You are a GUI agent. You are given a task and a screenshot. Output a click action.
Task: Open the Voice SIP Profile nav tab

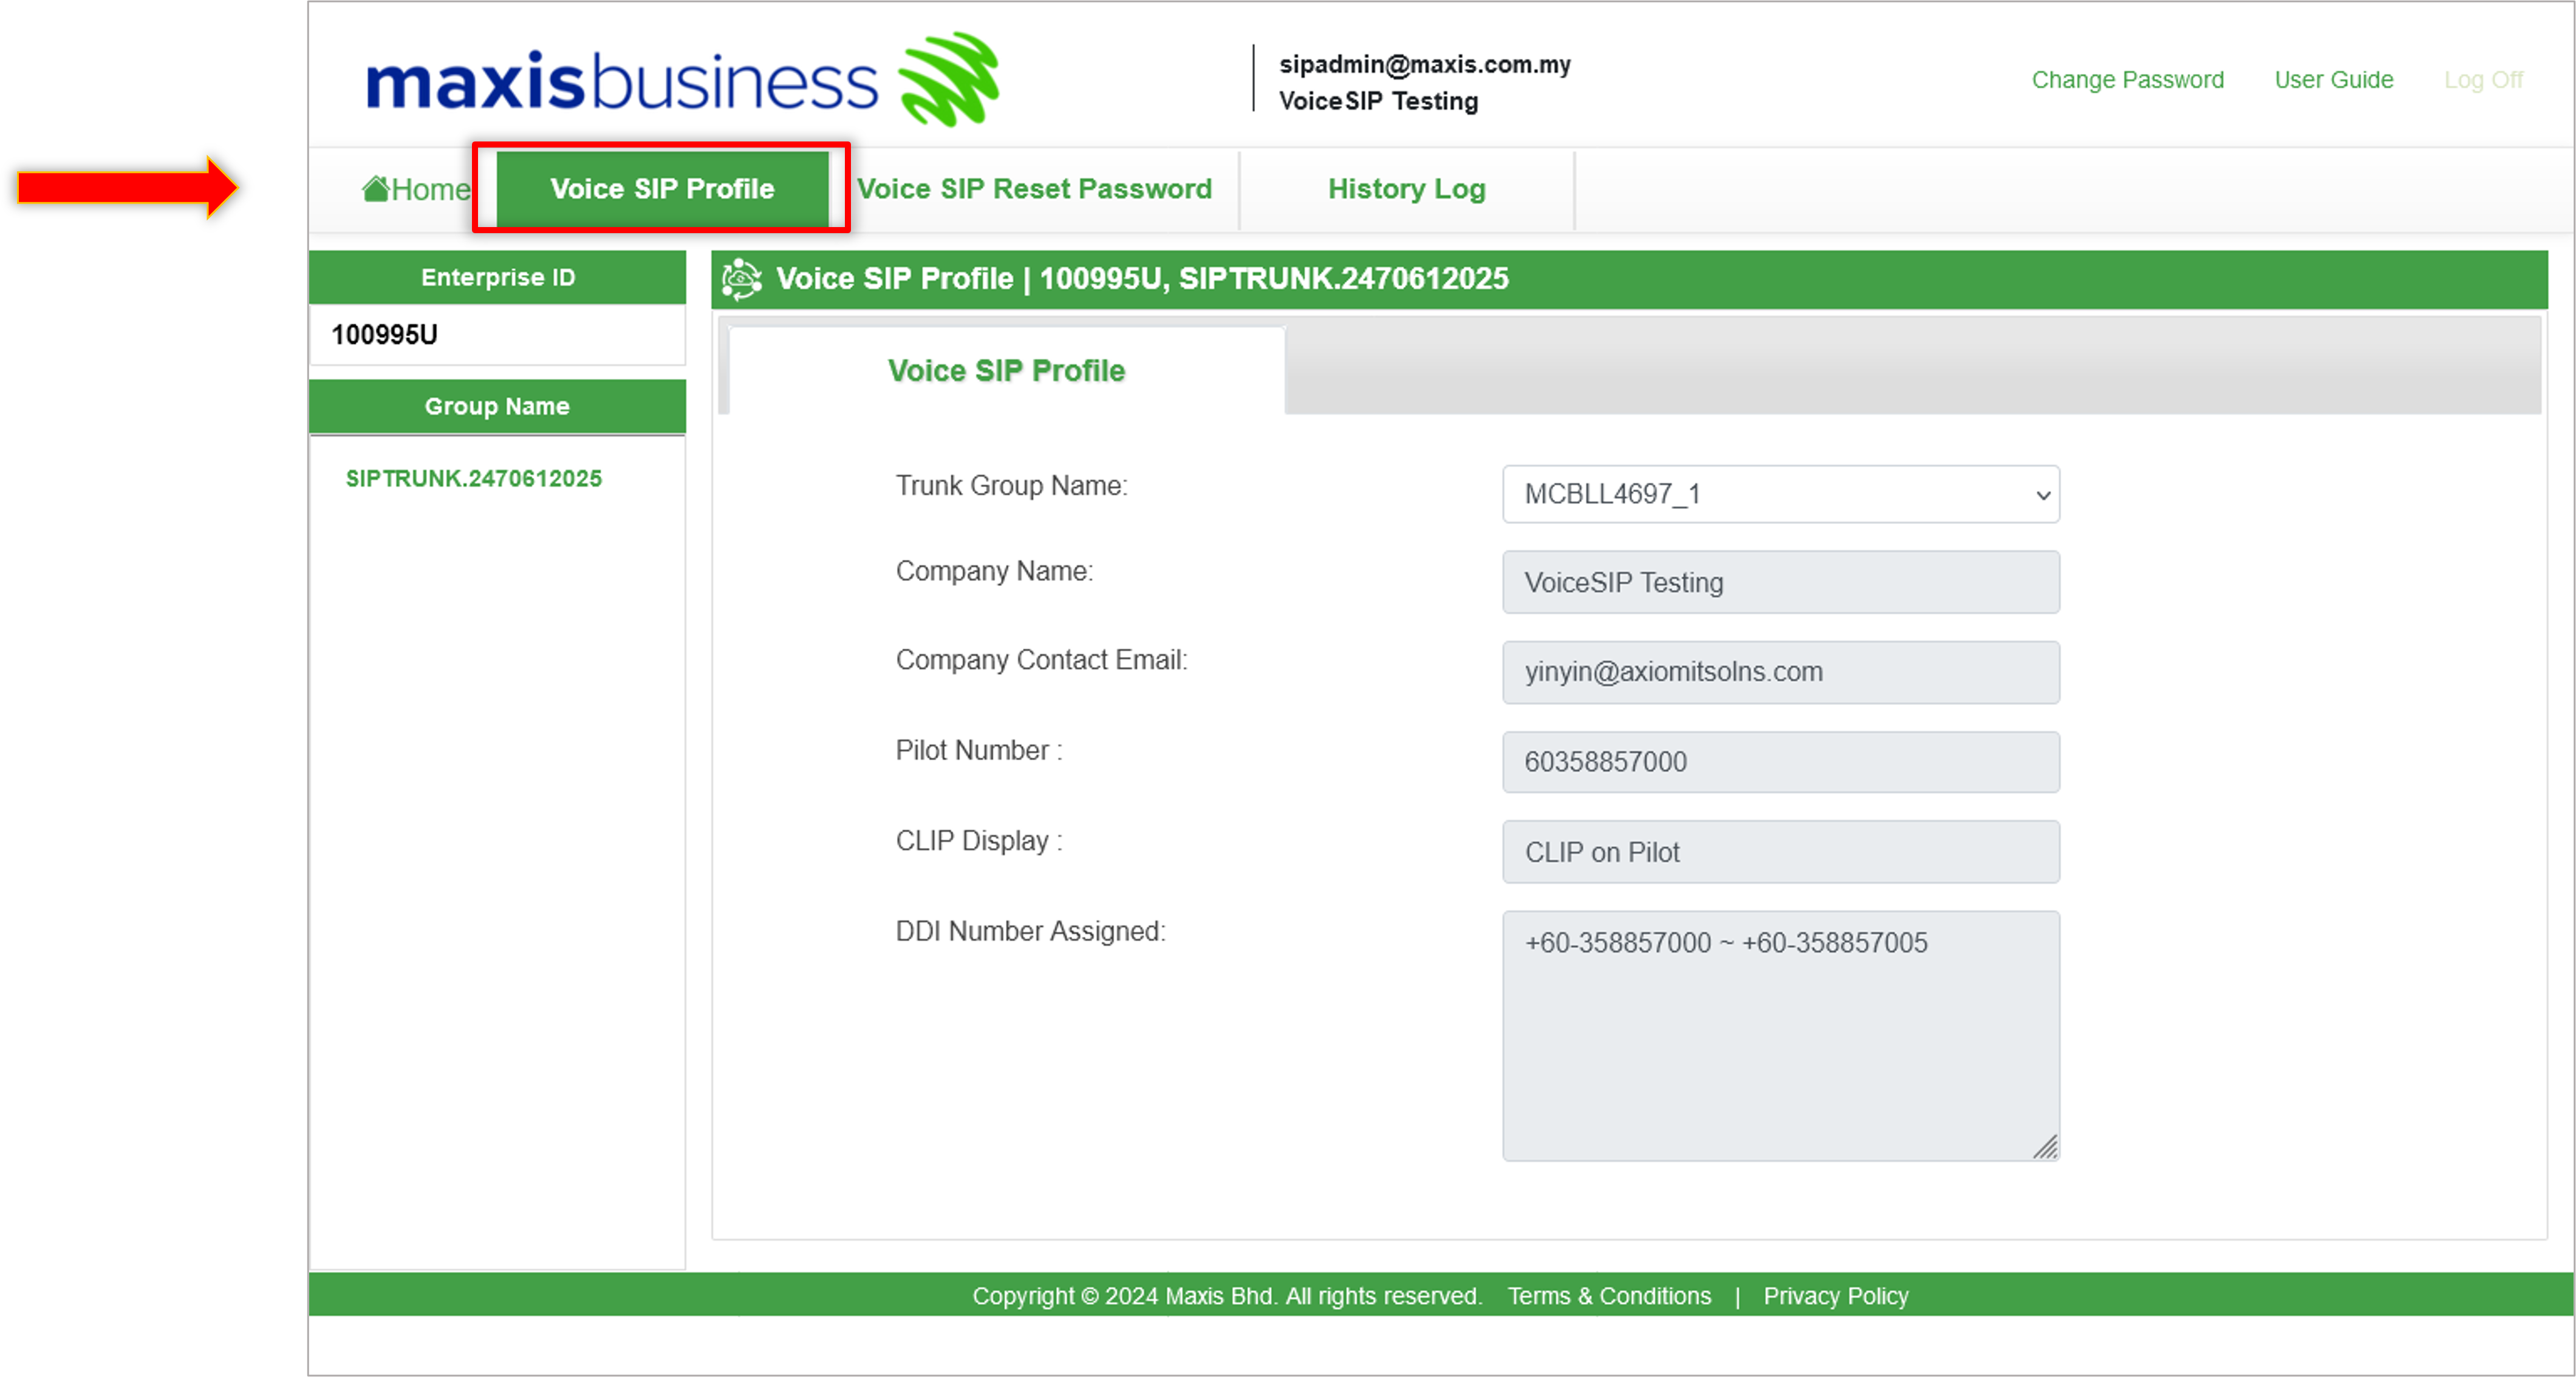click(662, 189)
